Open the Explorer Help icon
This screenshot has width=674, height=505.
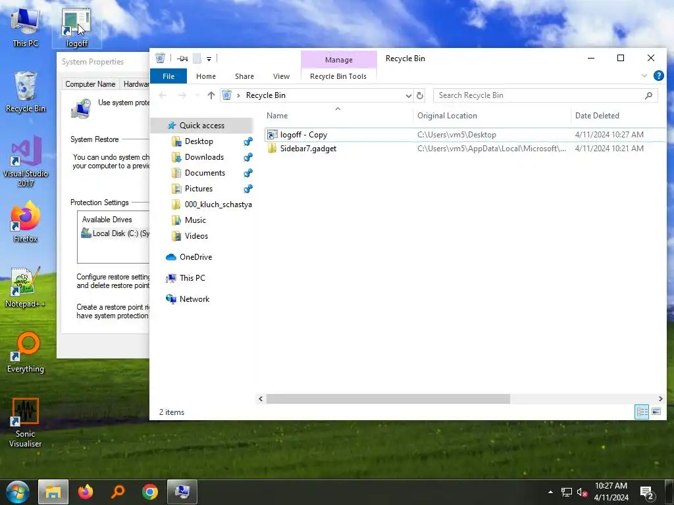[658, 76]
